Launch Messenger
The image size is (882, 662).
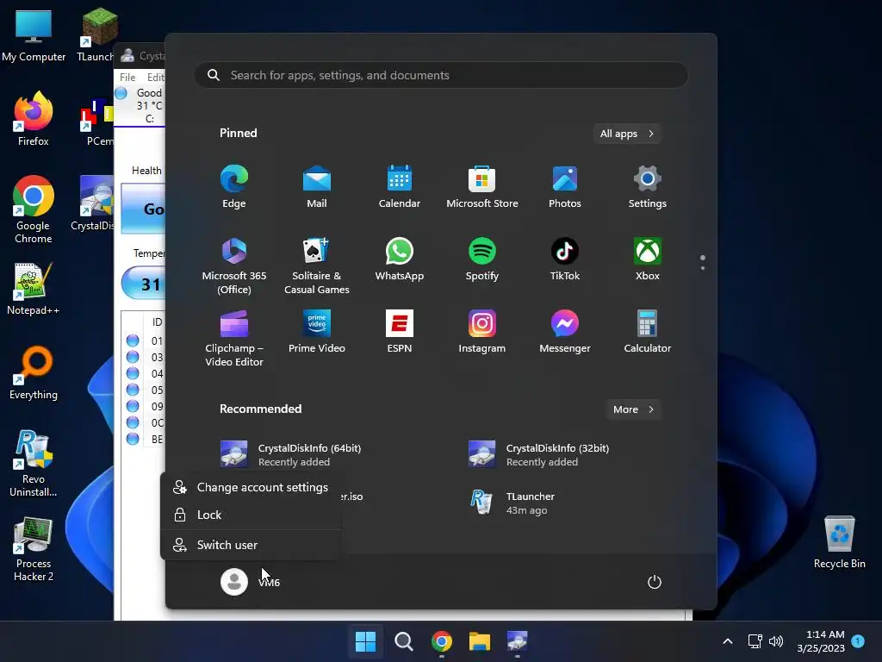pos(565,332)
